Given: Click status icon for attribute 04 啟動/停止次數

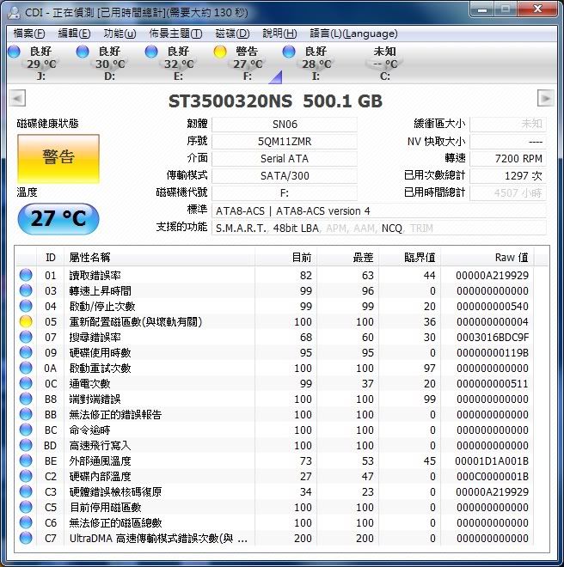Looking at the screenshot, I should click(26, 306).
